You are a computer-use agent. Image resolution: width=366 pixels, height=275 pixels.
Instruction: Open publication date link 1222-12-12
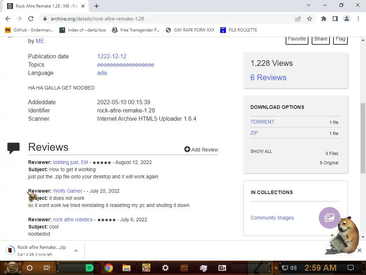112,56
